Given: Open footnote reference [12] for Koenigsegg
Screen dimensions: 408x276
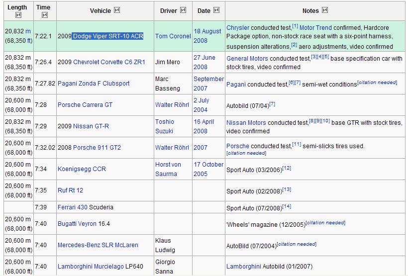Looking at the screenshot, I should tap(287, 168).
